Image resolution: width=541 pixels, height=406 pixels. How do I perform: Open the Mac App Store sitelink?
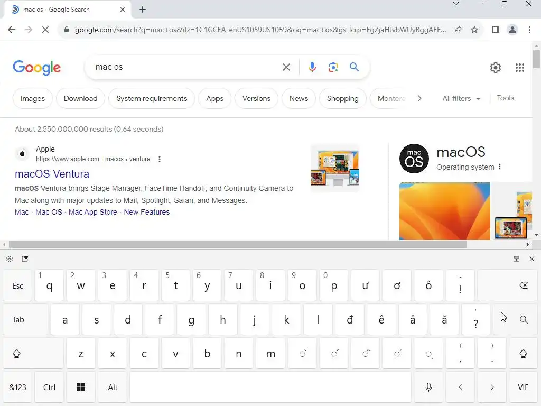pyautogui.click(x=93, y=212)
